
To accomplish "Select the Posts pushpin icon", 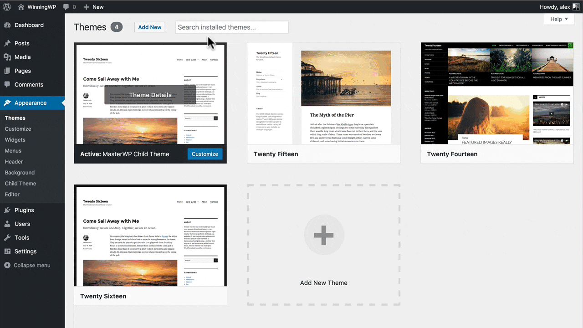I will (8, 43).
